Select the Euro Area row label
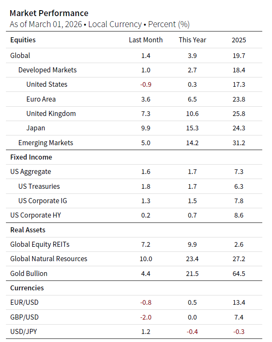Image resolution: width=272 pixels, height=342 pixels. click(41, 99)
